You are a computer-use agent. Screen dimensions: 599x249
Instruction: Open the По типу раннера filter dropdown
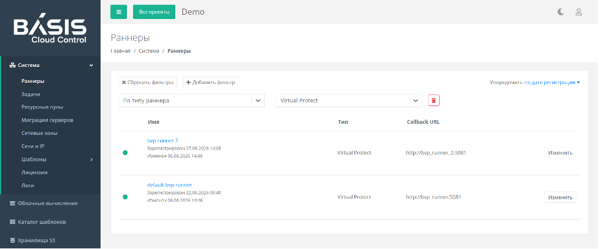191,101
